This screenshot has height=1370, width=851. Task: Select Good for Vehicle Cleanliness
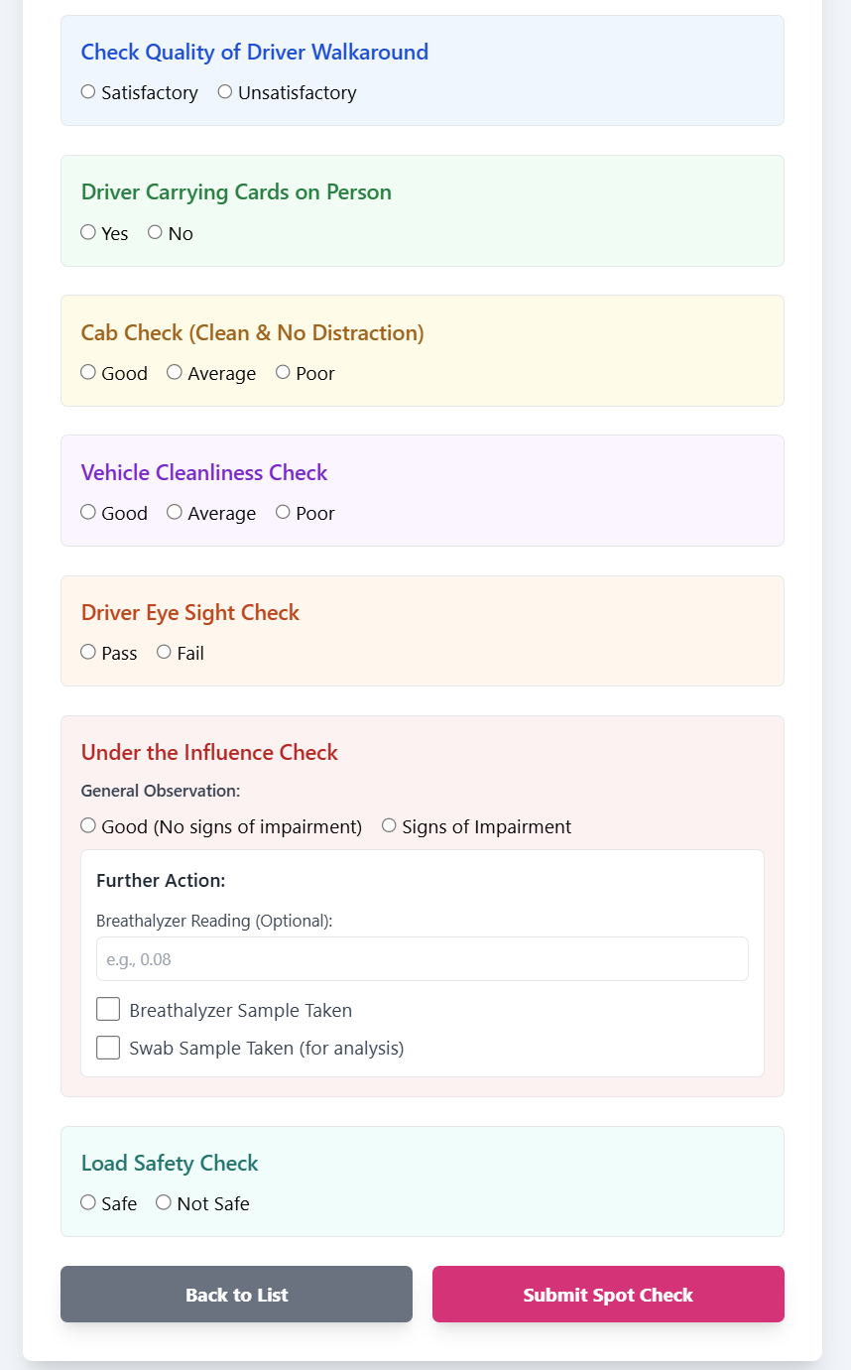(x=87, y=511)
